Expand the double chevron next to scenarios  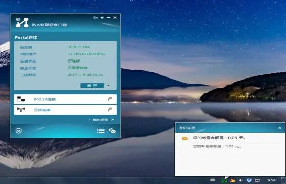click(113, 120)
